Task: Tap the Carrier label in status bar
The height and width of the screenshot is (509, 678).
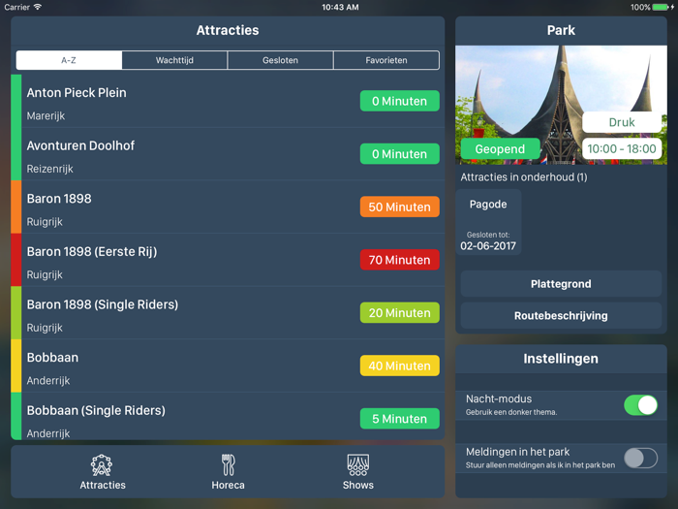Action: tap(16, 7)
